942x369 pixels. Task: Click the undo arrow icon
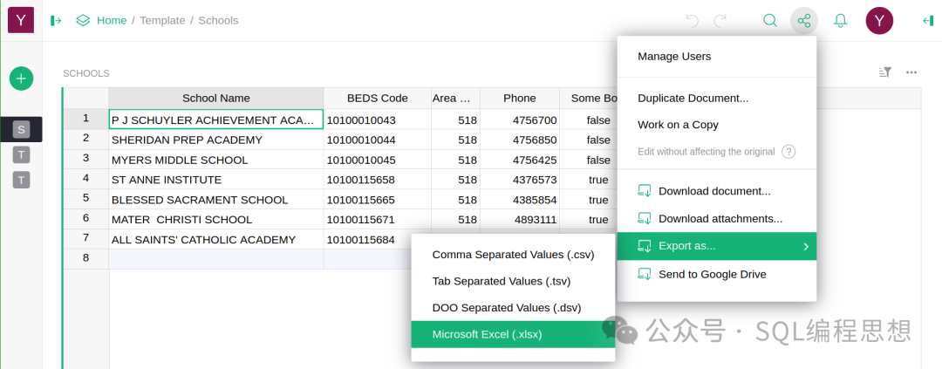click(x=693, y=20)
